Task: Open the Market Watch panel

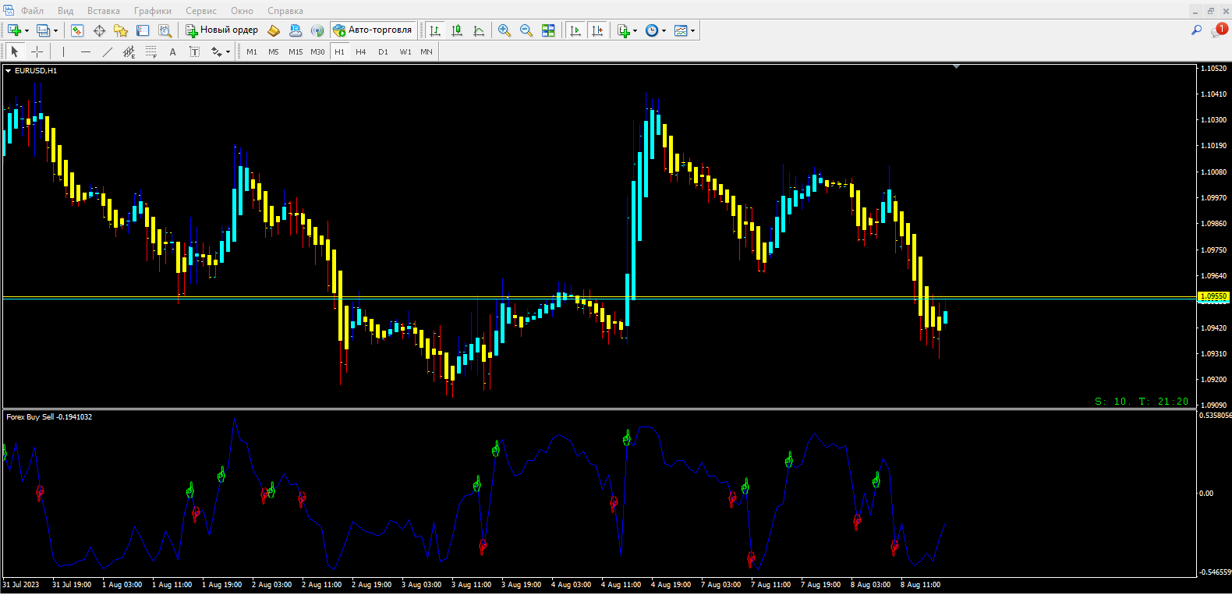Action: (x=77, y=30)
